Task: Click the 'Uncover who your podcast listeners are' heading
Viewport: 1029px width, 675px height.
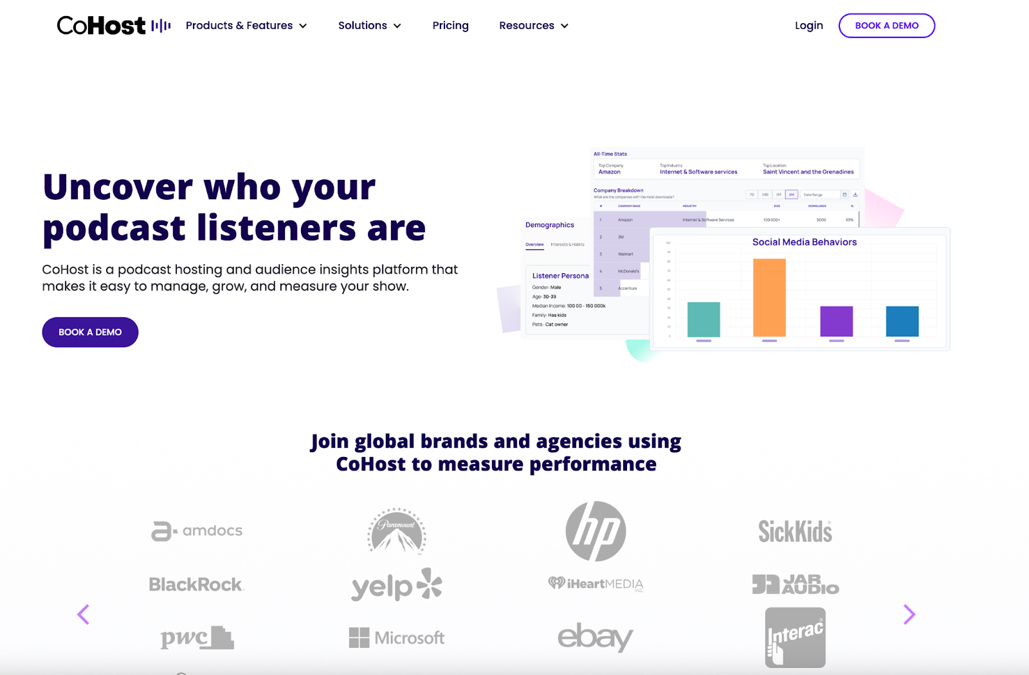Action: click(x=234, y=207)
